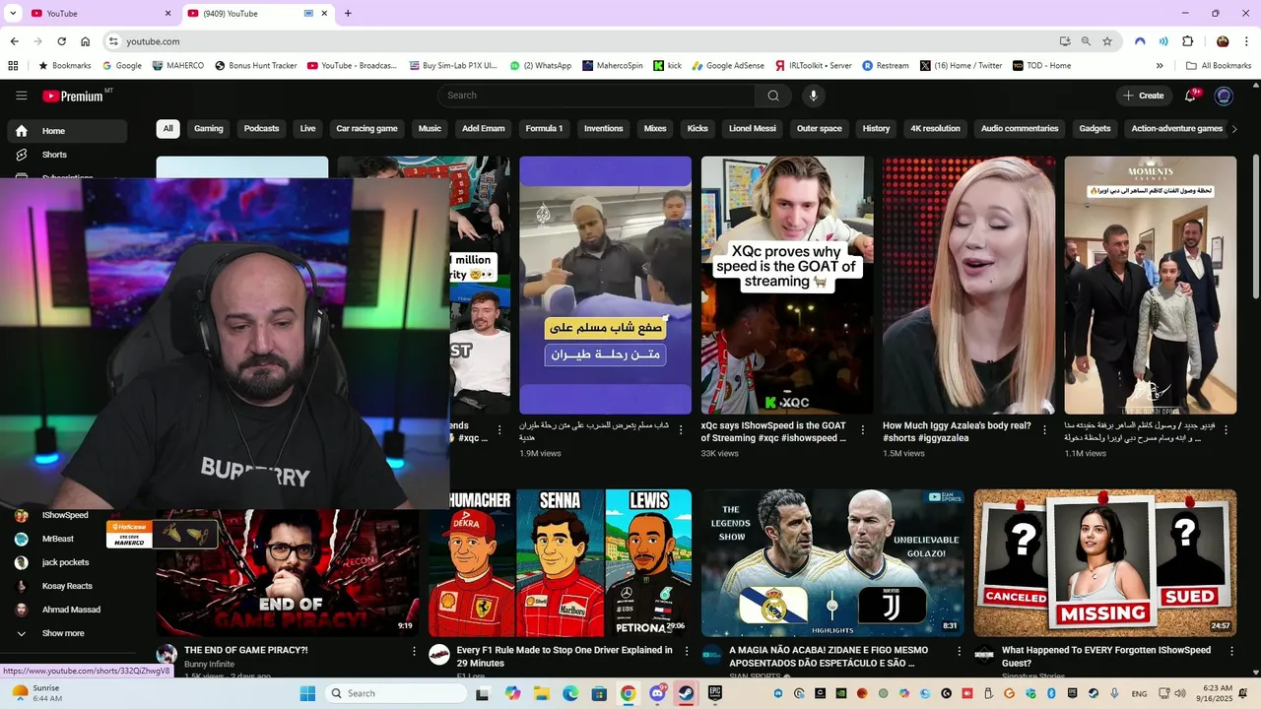Open All Bookmarks folder
This screenshot has height=709, width=1261.
tap(1219, 66)
